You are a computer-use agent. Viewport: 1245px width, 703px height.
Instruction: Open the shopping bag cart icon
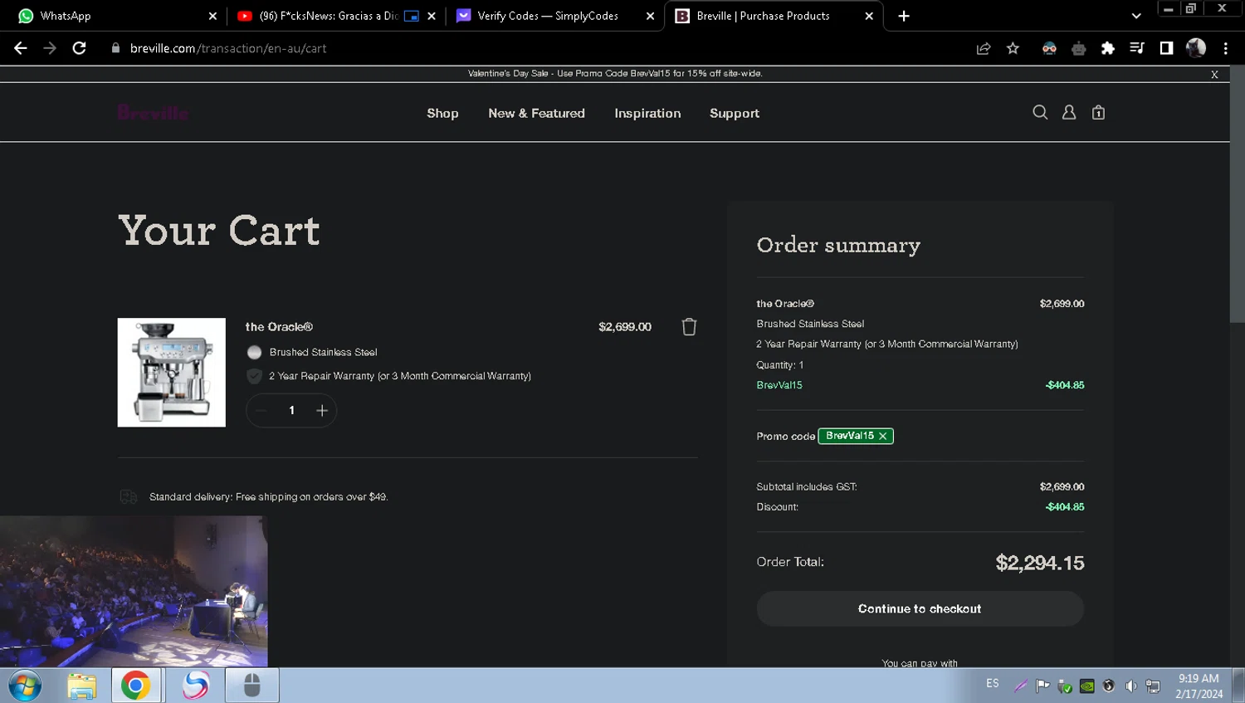1098,112
